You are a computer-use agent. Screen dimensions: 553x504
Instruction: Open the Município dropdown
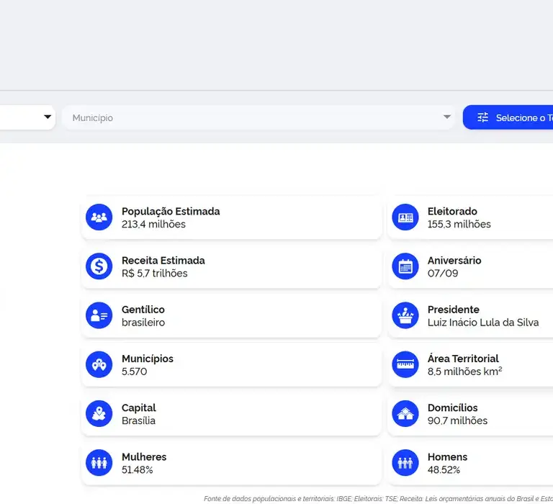click(x=258, y=117)
